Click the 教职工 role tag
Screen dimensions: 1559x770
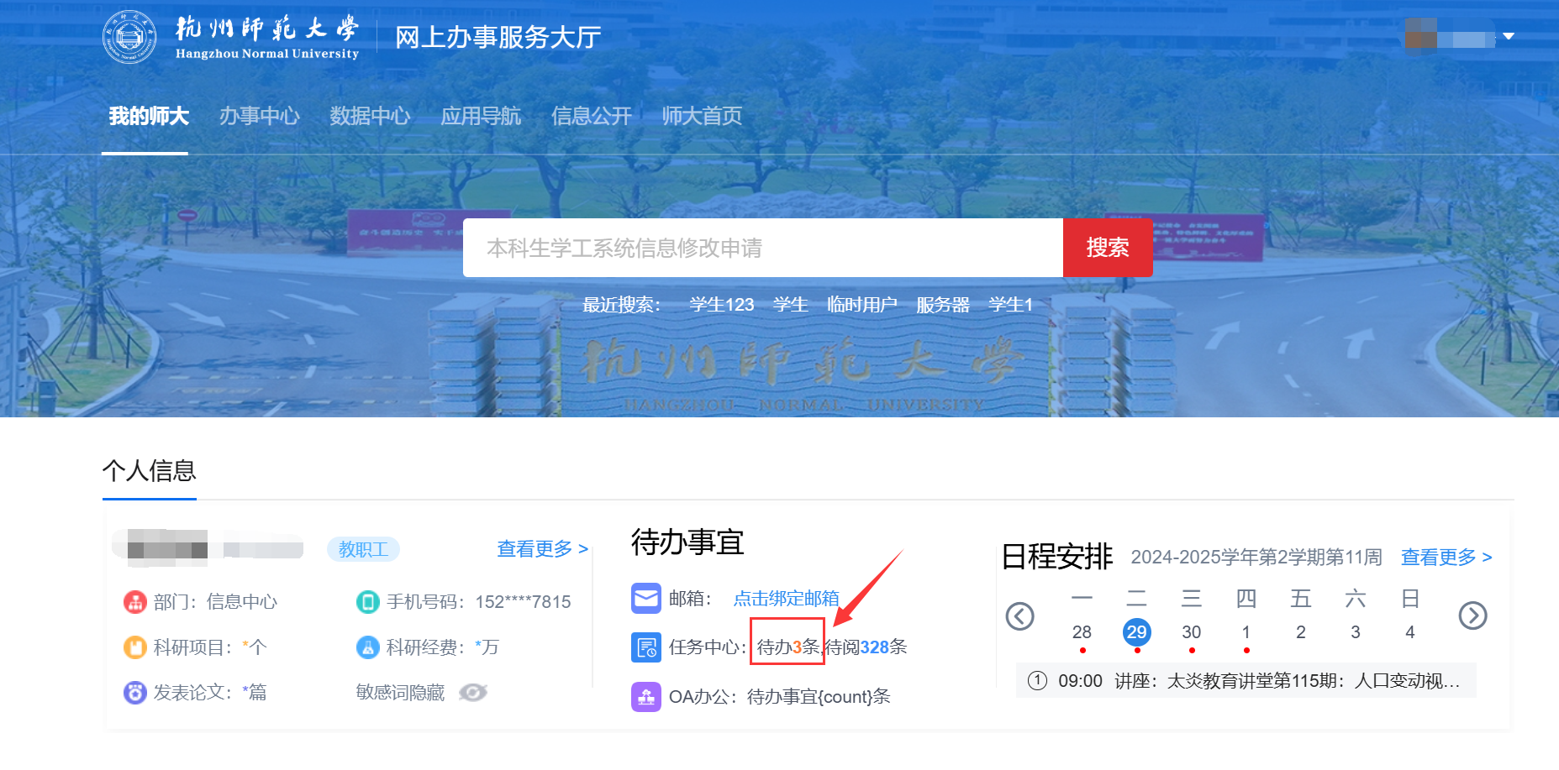[363, 549]
